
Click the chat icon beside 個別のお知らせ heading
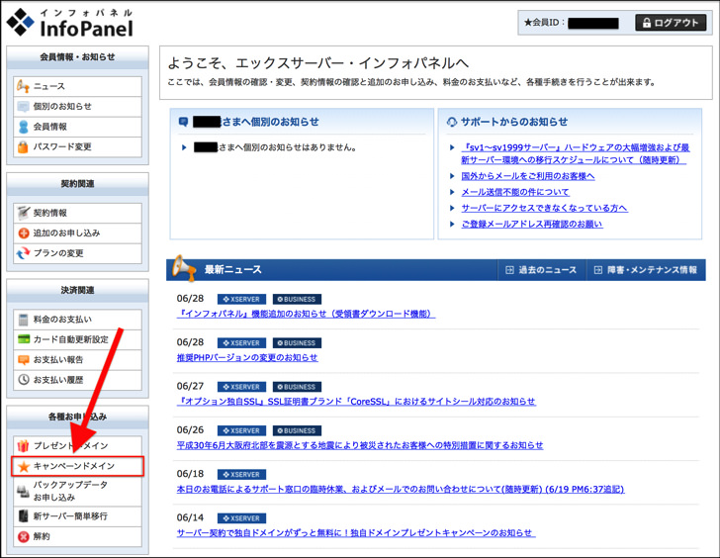tap(183, 122)
